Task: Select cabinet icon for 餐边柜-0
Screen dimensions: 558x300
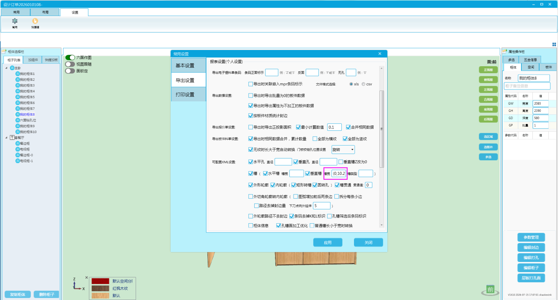Action: tap(17, 155)
